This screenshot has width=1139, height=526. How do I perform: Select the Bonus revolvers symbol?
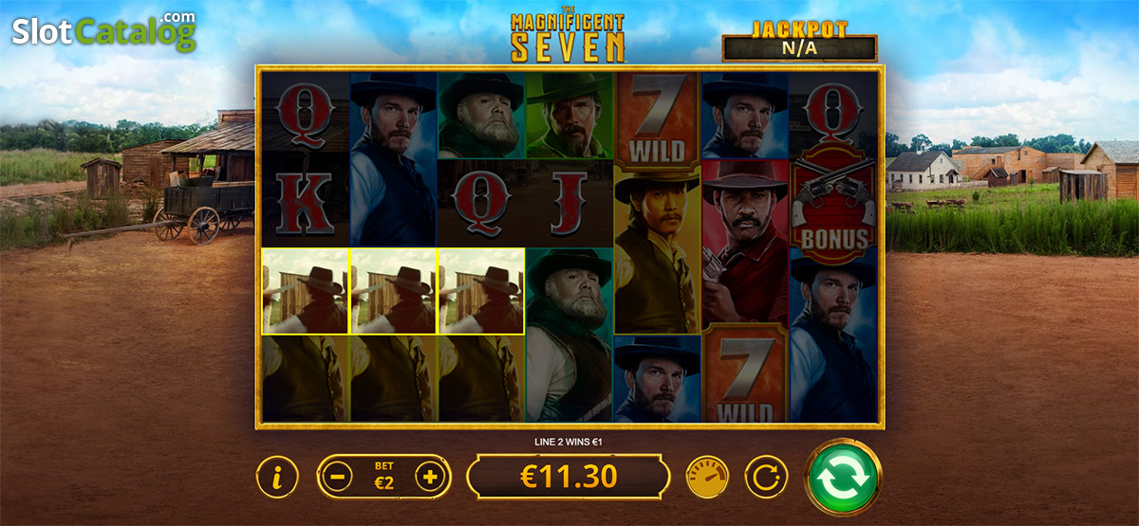[832, 204]
